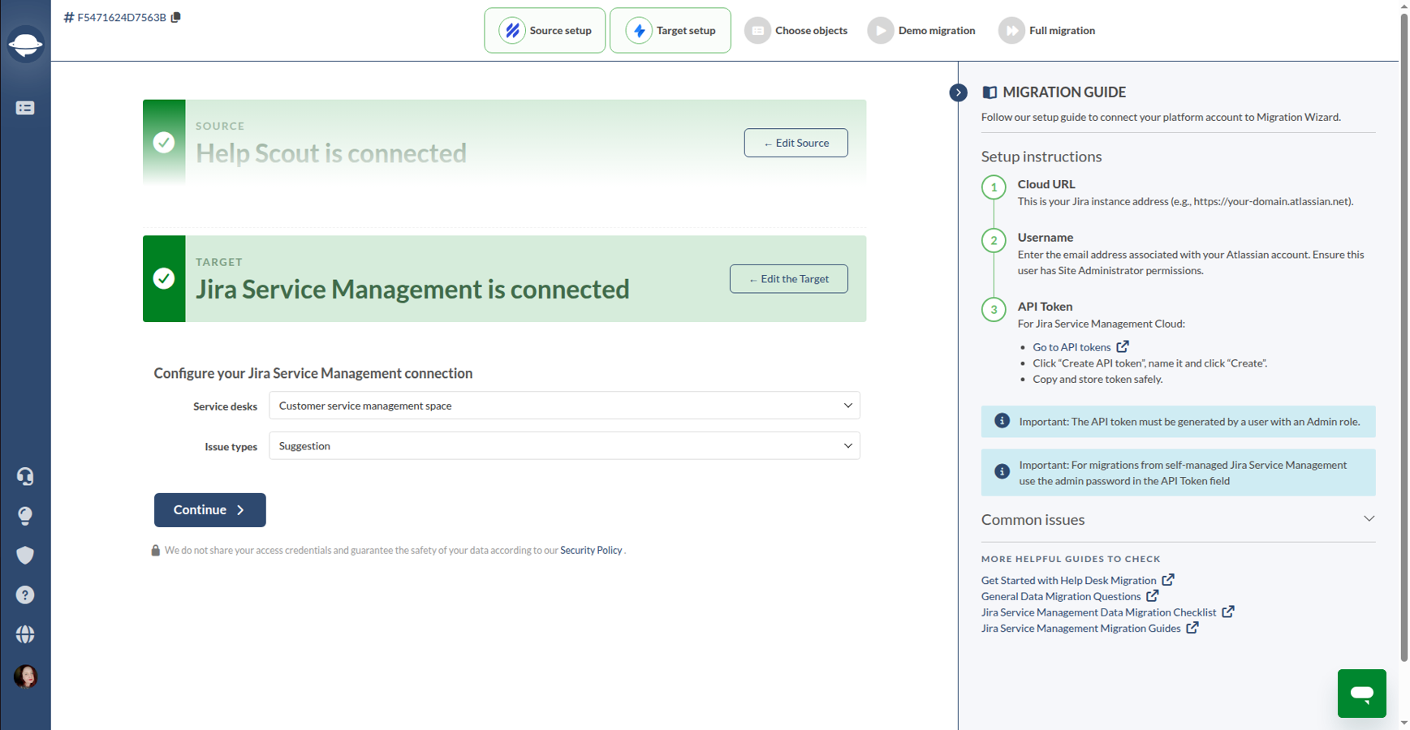Open Jira Service Management Migration Guides link
The image size is (1410, 730).
[x=1080, y=629]
